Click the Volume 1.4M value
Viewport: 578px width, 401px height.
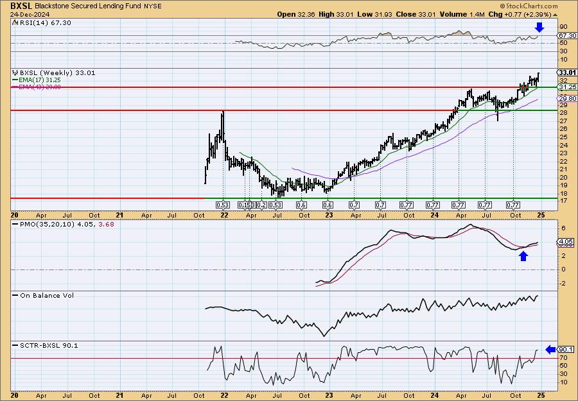pos(462,14)
